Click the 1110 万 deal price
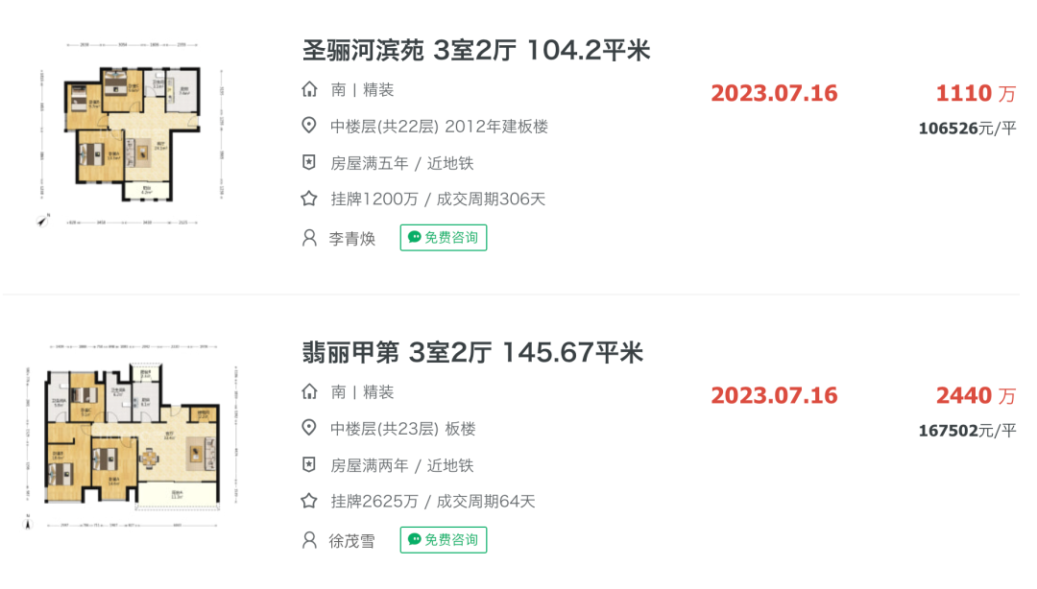Screen dimensions: 1037x589 [976, 93]
